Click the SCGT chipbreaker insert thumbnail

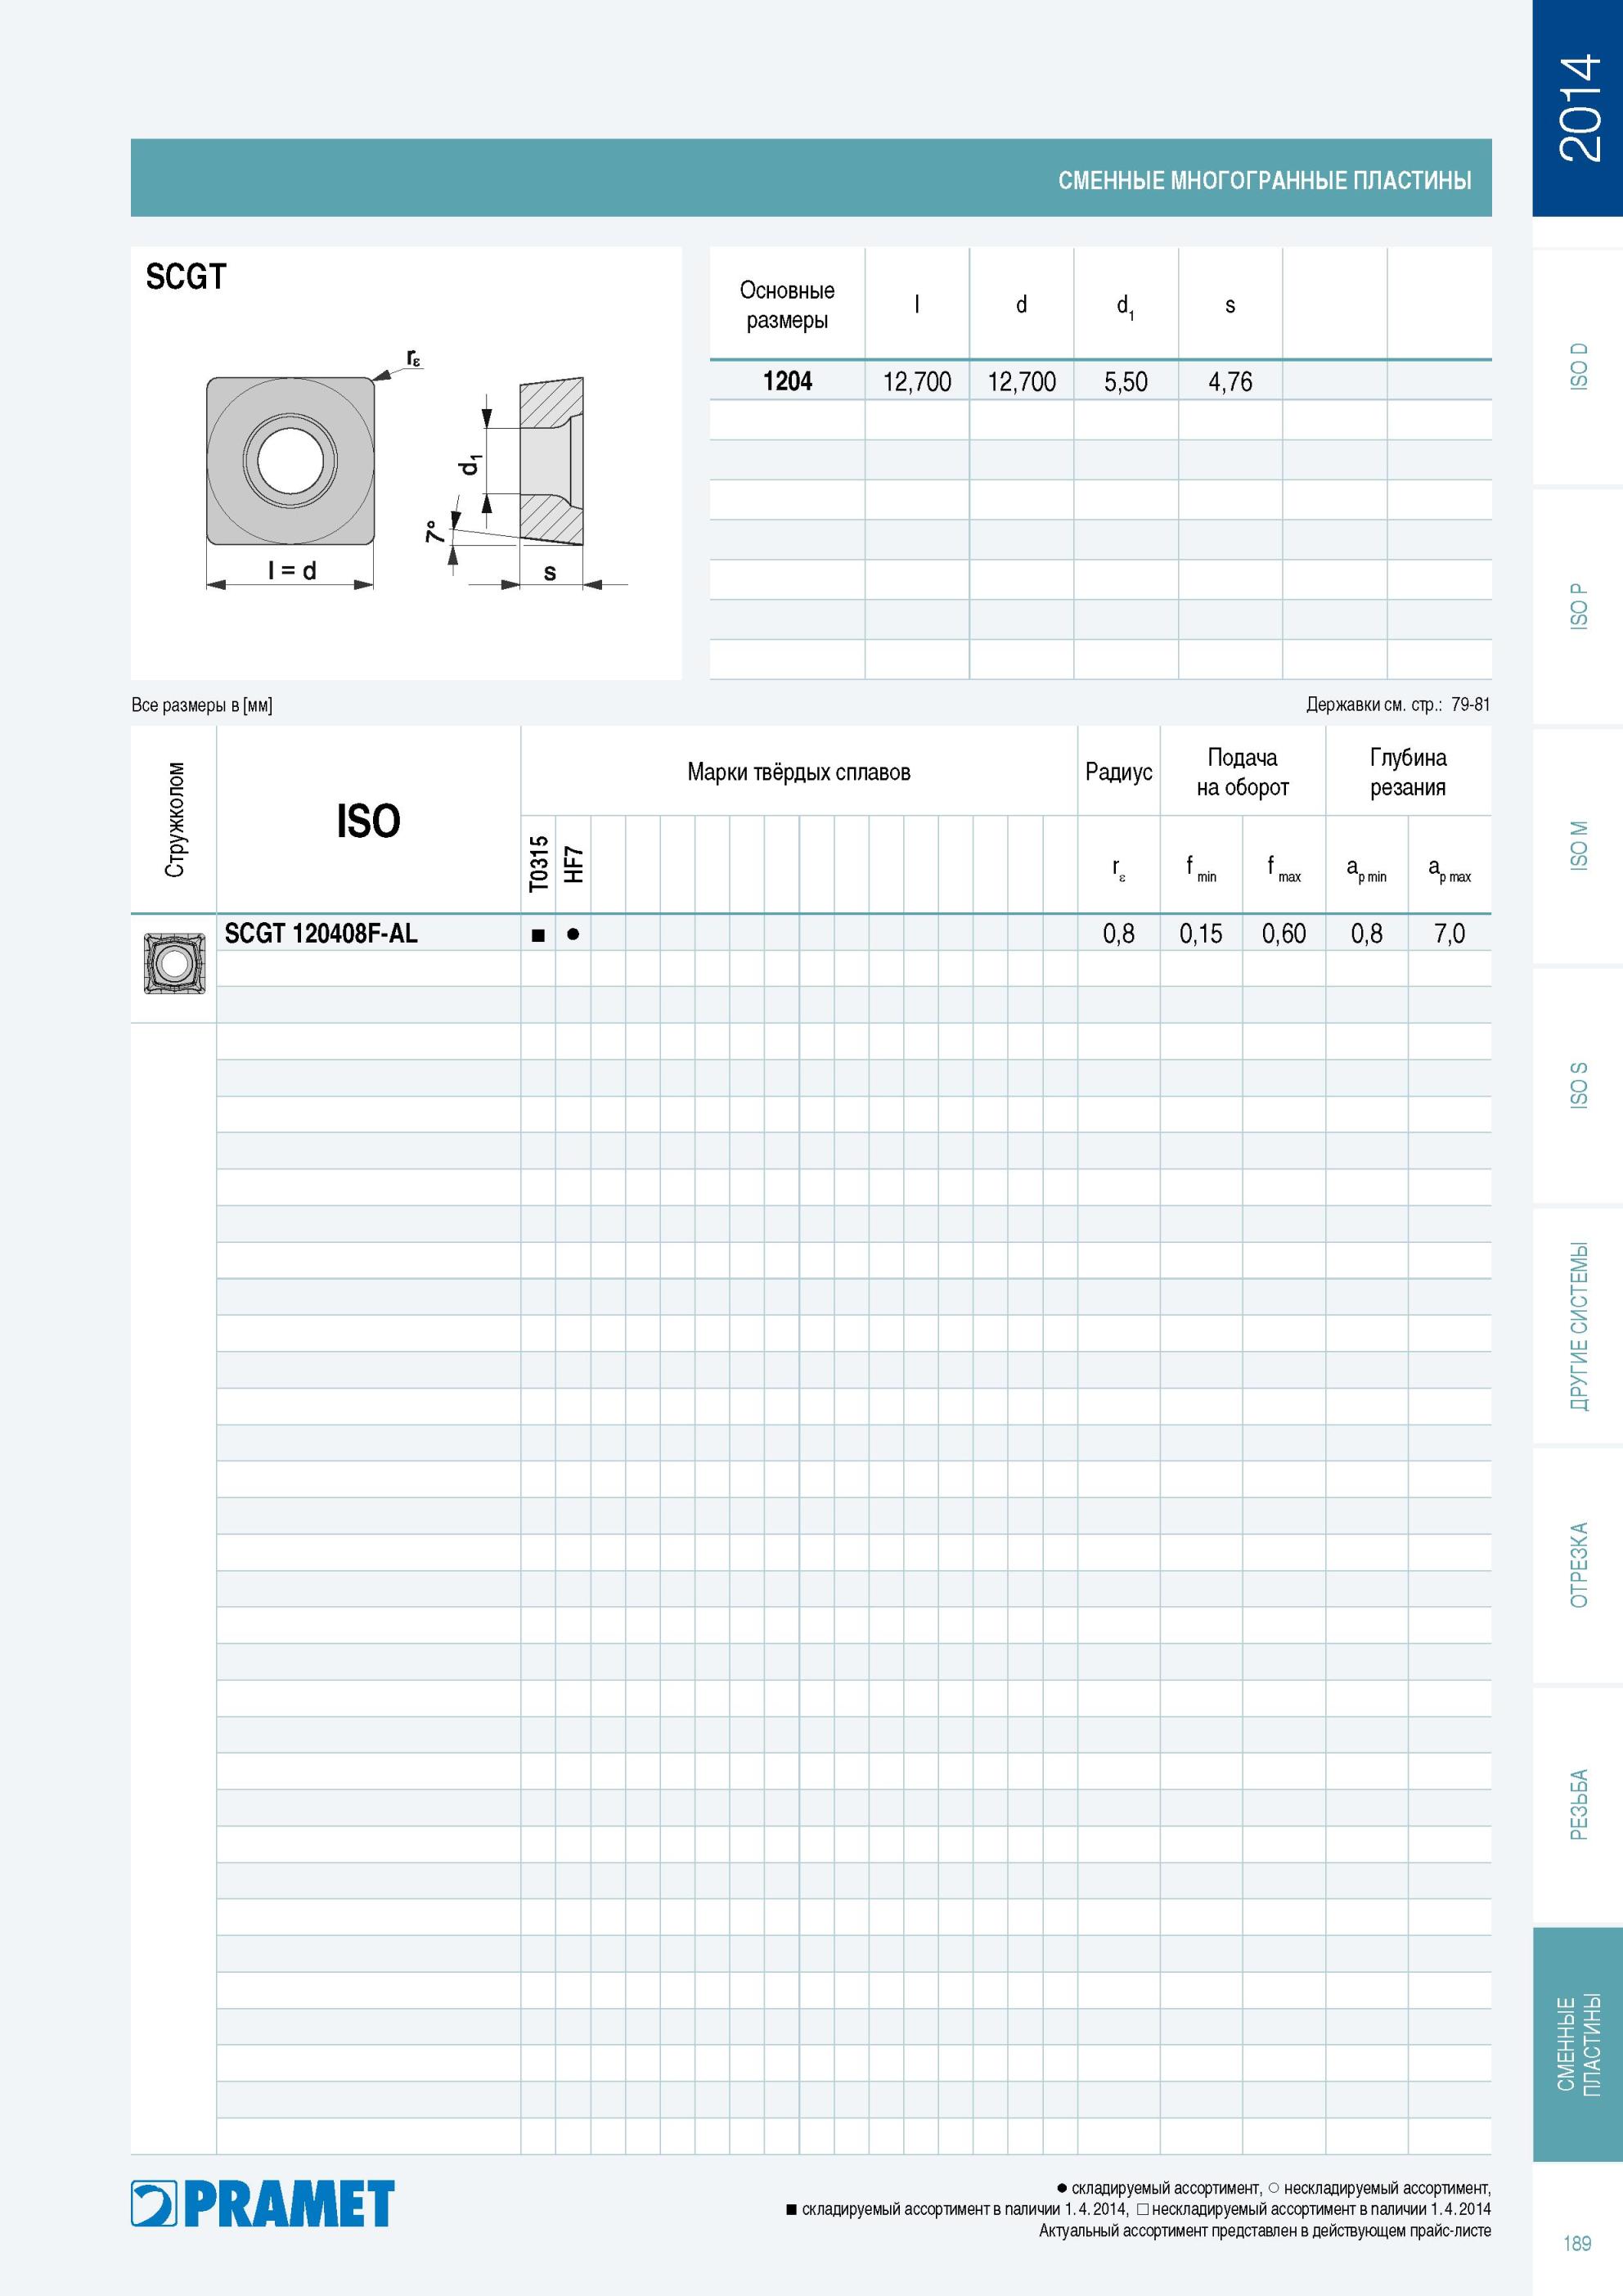click(x=174, y=964)
